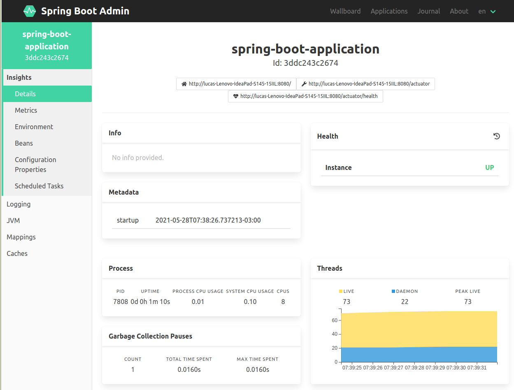The height and width of the screenshot is (390, 514).
Task: Click the heartbeat icon on the health URL button
Action: (236, 96)
